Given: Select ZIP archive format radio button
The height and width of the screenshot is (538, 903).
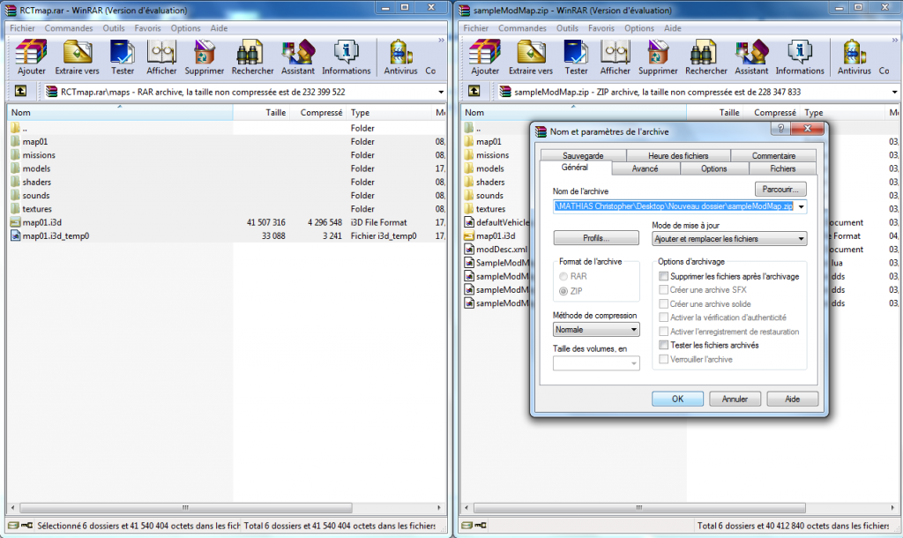Looking at the screenshot, I should [x=563, y=291].
